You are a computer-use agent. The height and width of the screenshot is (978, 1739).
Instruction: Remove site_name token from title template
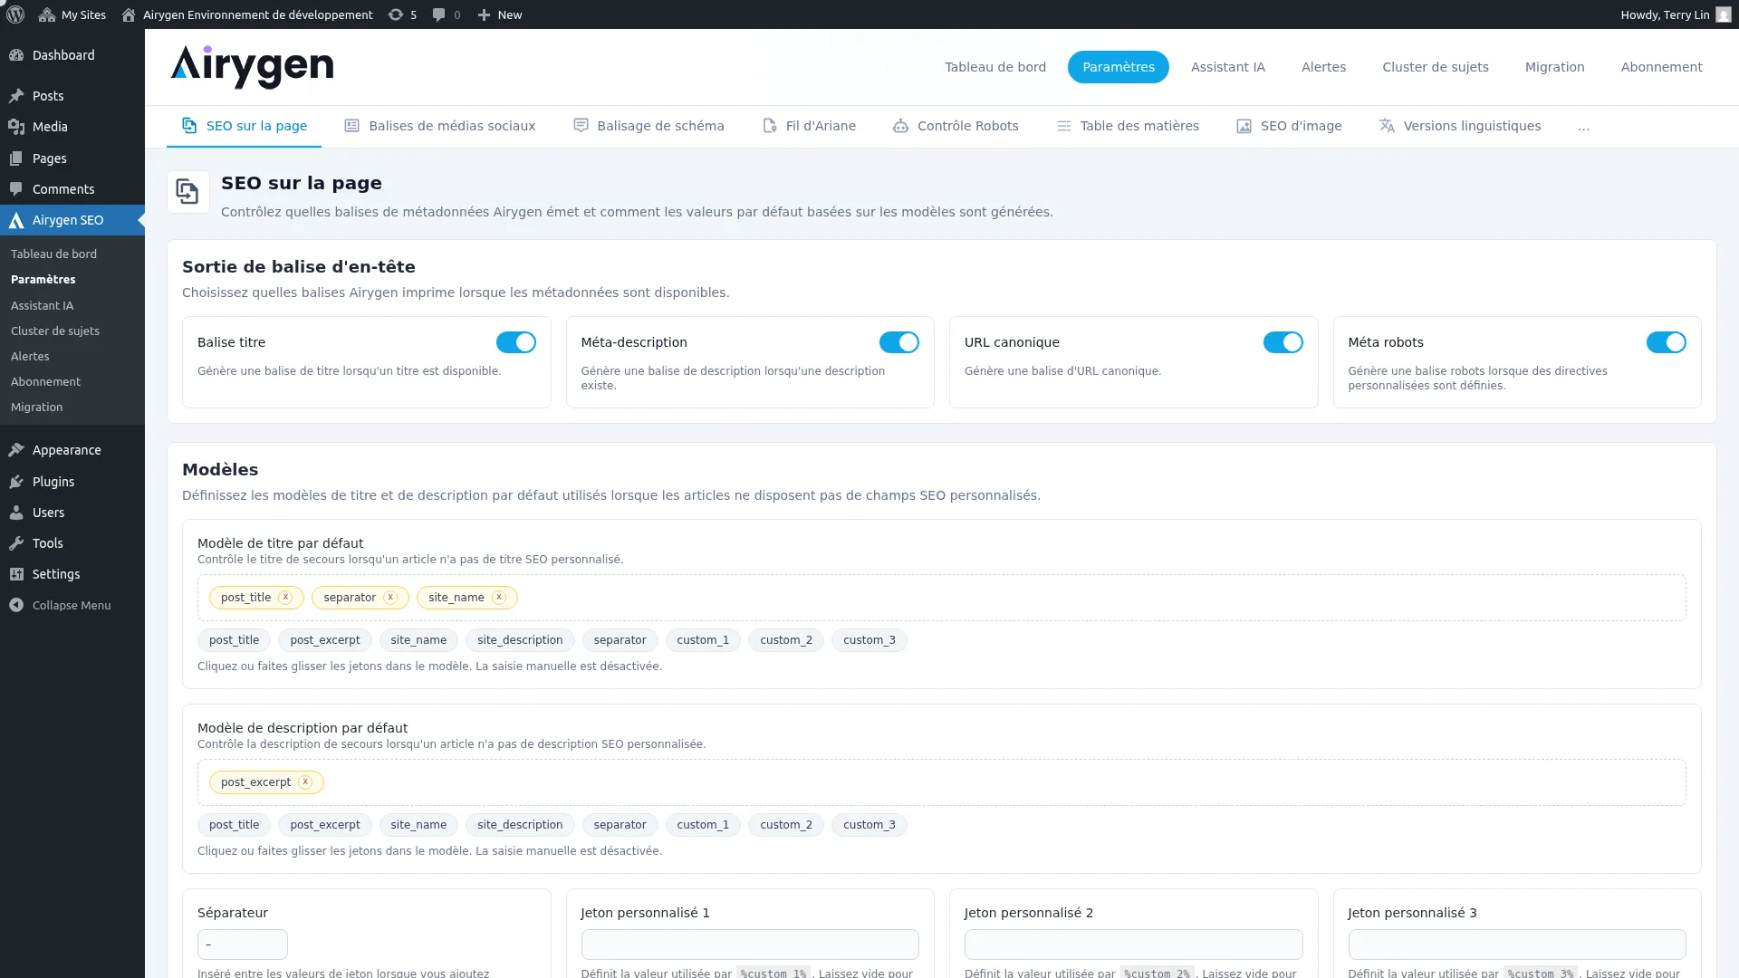point(499,597)
